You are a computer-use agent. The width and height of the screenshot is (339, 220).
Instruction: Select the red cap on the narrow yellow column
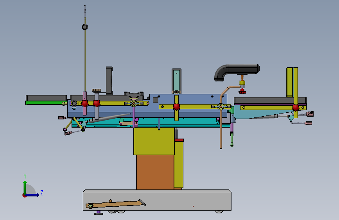[x=179, y=140]
